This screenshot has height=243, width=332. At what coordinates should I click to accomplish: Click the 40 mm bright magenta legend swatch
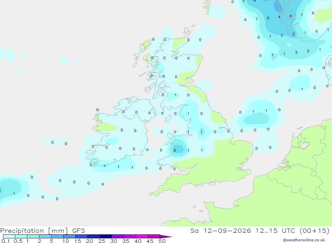point(142,236)
